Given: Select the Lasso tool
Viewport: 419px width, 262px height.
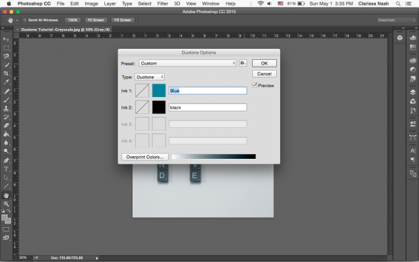Looking at the screenshot, I should coord(6,56).
